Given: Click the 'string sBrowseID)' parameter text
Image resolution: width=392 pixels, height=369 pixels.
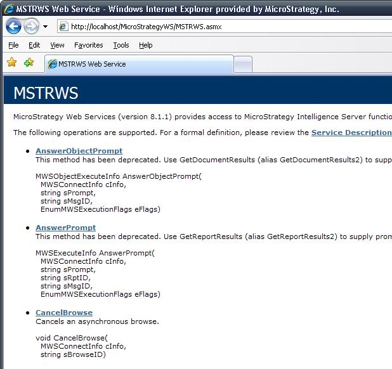Looking at the screenshot, I should coord(73,354).
